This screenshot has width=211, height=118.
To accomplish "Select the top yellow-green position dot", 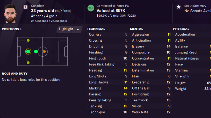I will point(28,40).
